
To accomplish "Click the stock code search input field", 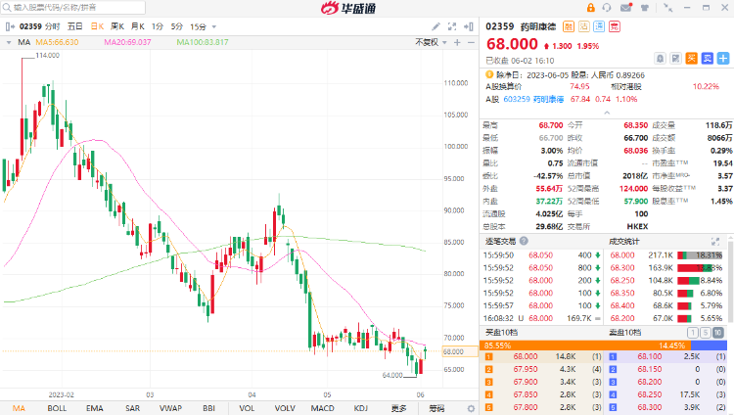I will [78, 8].
